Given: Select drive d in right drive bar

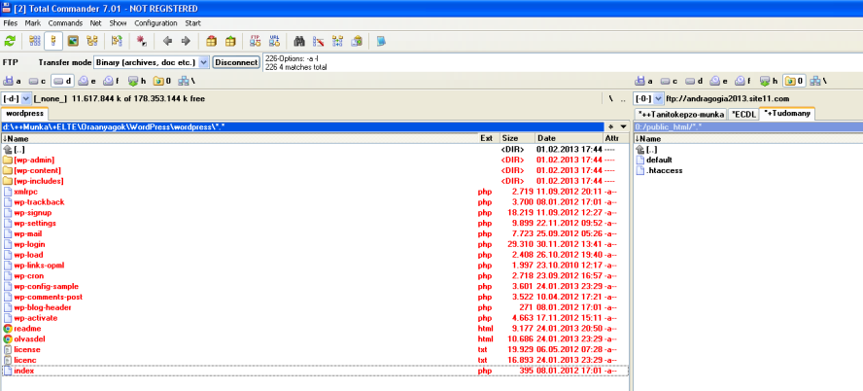Looking at the screenshot, I should [694, 81].
